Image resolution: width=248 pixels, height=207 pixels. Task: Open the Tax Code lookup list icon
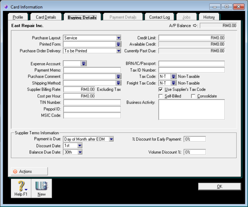point(174,76)
